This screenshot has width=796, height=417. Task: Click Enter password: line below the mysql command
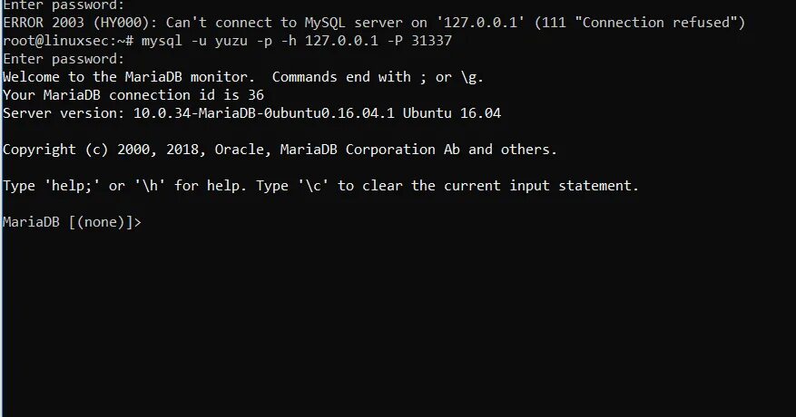pyautogui.click(x=64, y=59)
